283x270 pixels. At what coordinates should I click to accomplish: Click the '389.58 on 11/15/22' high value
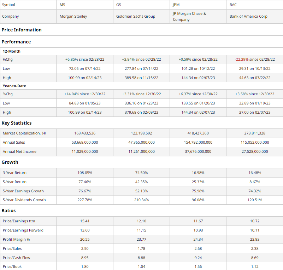(x=141, y=78)
